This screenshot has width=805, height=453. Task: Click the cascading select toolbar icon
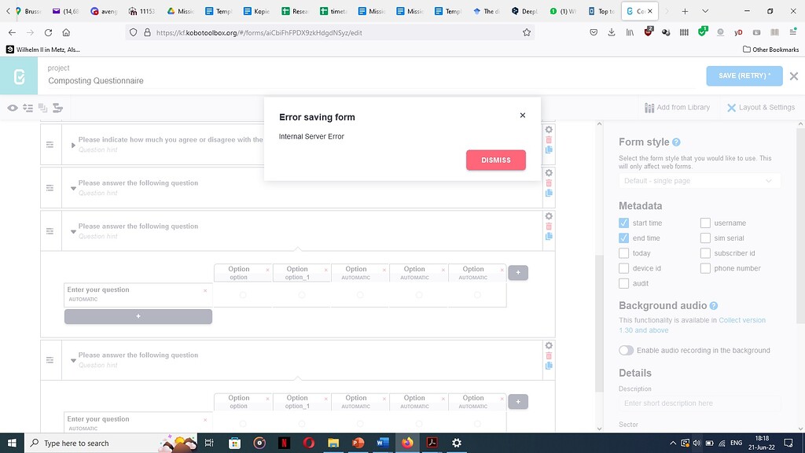tap(57, 108)
